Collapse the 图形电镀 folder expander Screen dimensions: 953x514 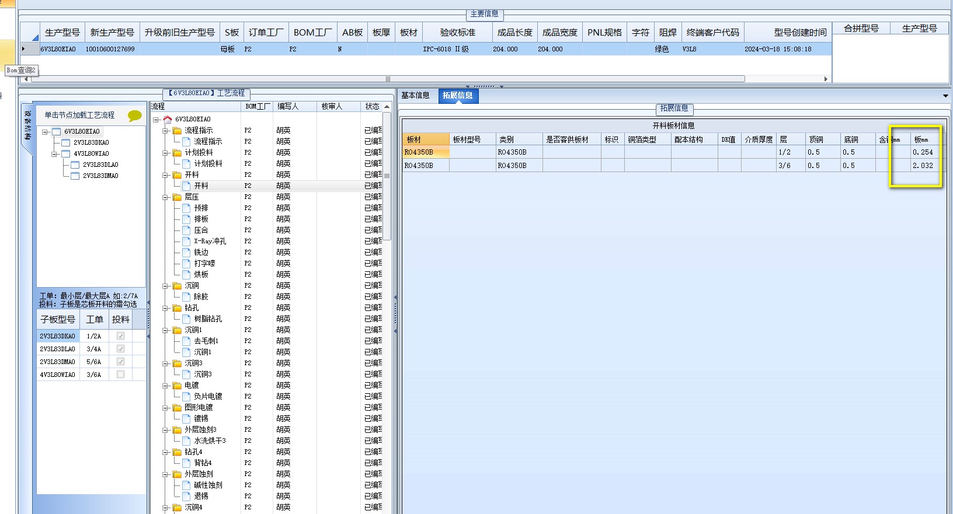pos(165,407)
